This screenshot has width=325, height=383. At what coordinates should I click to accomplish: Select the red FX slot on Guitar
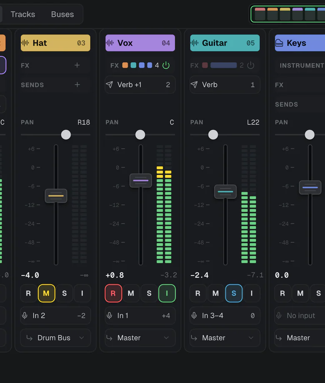(205, 65)
